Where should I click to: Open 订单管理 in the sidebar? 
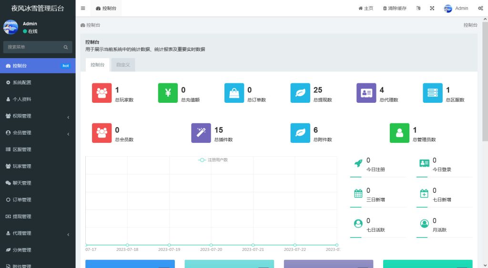[38, 199]
